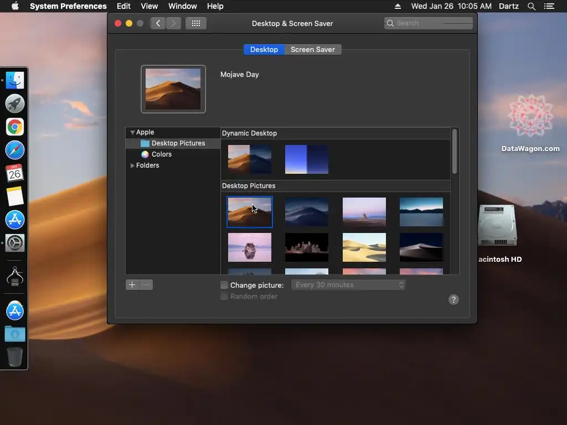The width and height of the screenshot is (567, 425).
Task: Click the preferences Search field
Action: click(x=429, y=23)
